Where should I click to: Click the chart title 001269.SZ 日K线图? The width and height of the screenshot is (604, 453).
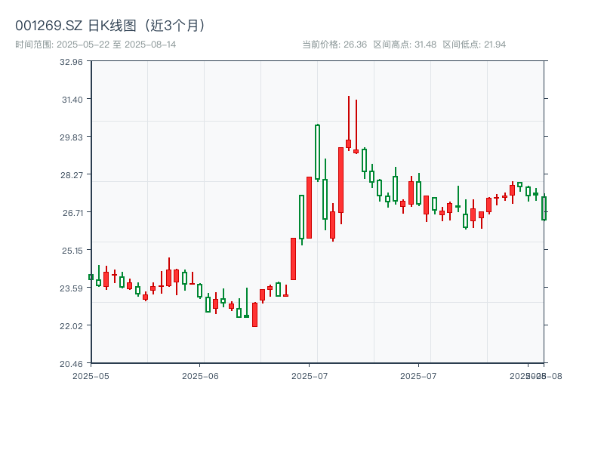(x=110, y=26)
